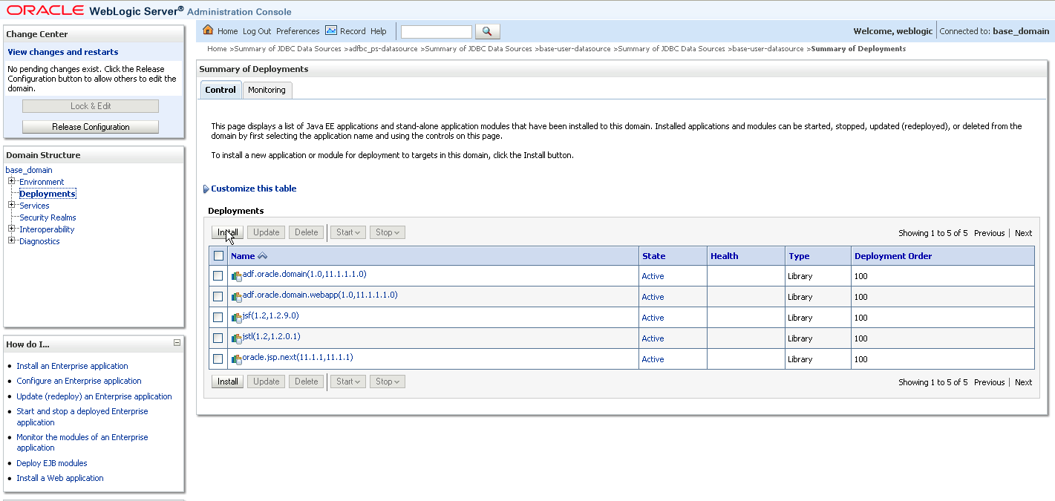Sort by the Deployment Order column header
Viewport: 1055px width, 501px height.
(x=893, y=256)
